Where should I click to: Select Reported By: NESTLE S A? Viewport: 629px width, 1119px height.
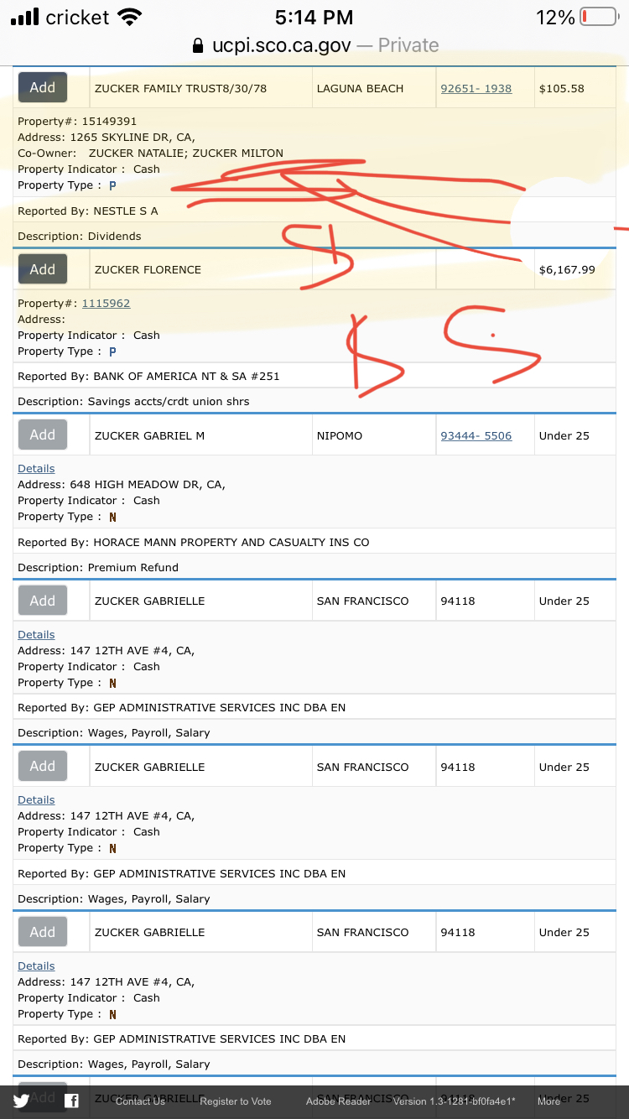point(88,211)
